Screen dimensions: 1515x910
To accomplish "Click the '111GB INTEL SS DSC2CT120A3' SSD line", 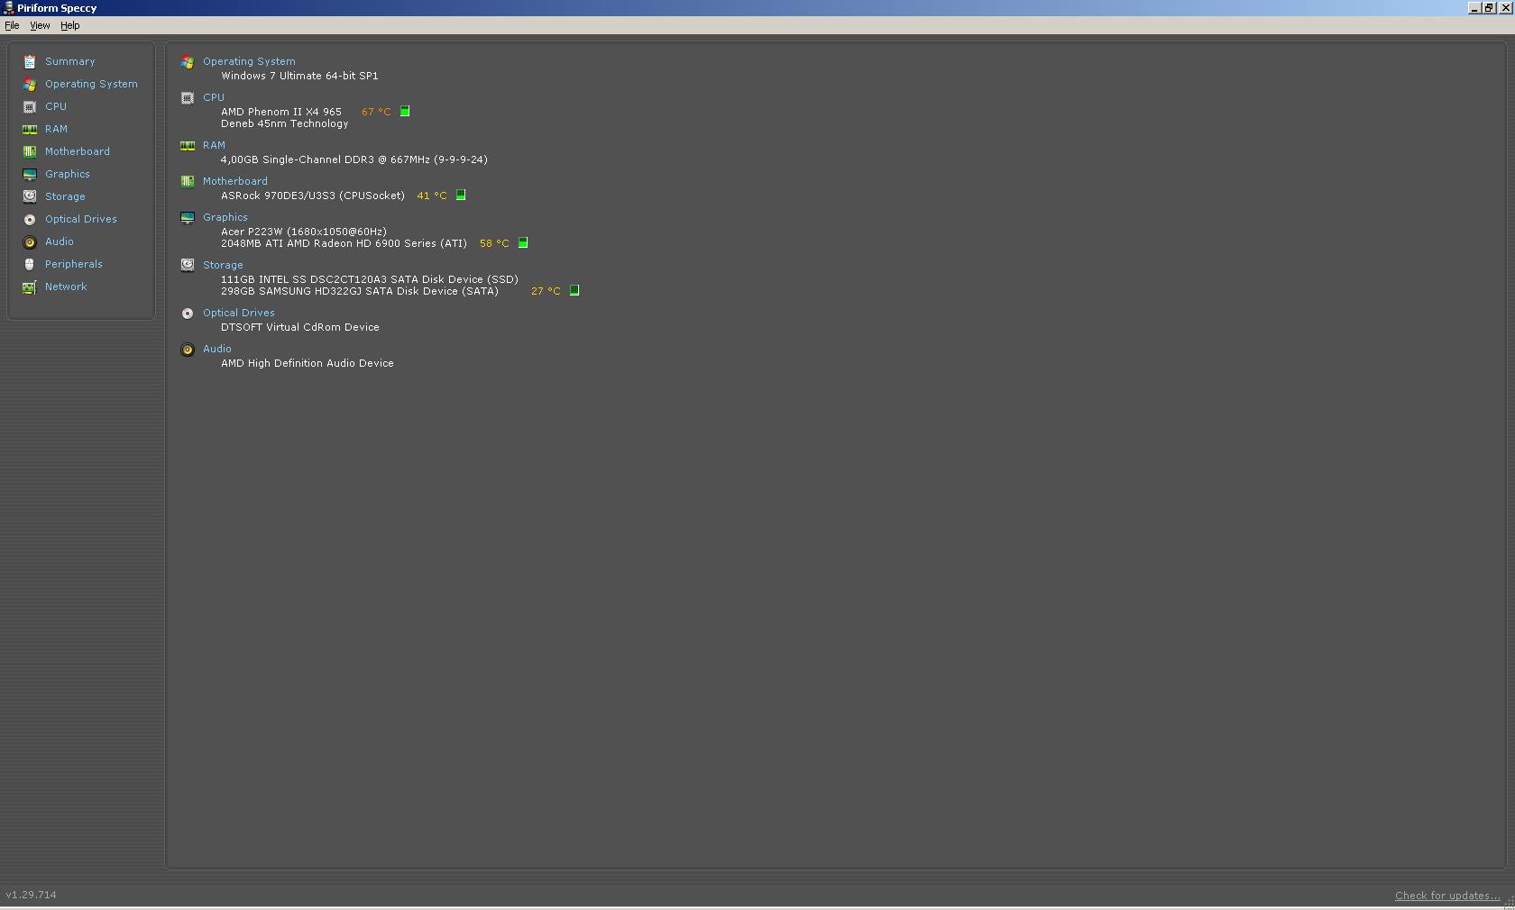I will (370, 280).
